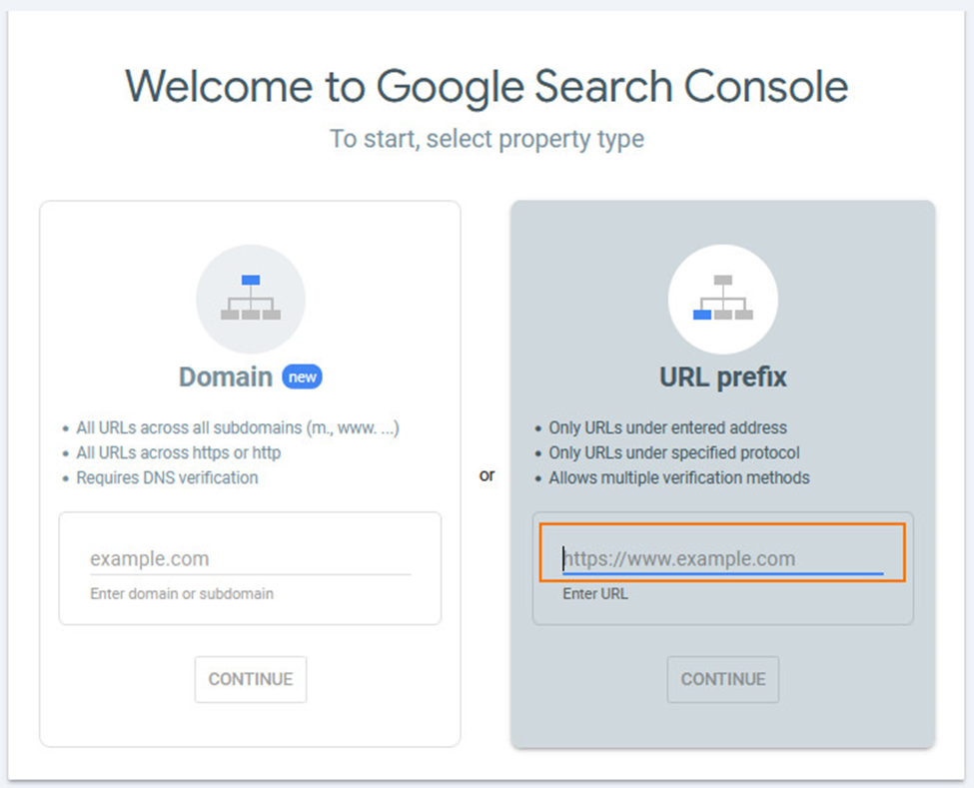974x788 pixels.
Task: Click "All URLs across https or http" bullet
Action: click(179, 452)
